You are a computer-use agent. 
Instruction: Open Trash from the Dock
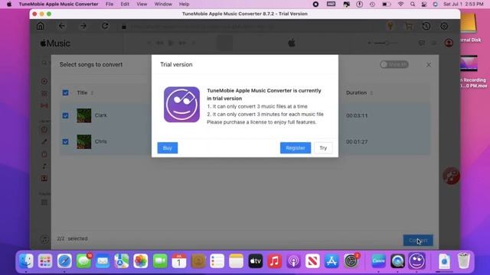463,260
